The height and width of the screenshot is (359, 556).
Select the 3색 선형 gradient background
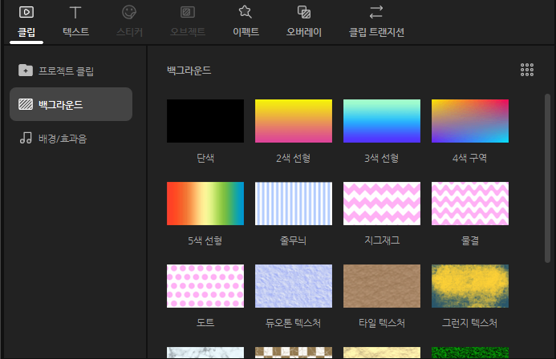coord(381,121)
